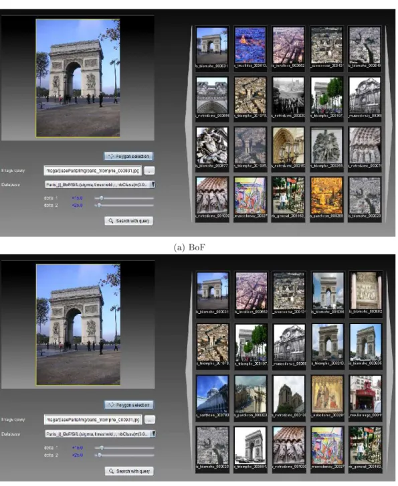This screenshot has height=486, width=398.
Task: Click the '...' browse button in the BoF window
Action: coord(149,171)
